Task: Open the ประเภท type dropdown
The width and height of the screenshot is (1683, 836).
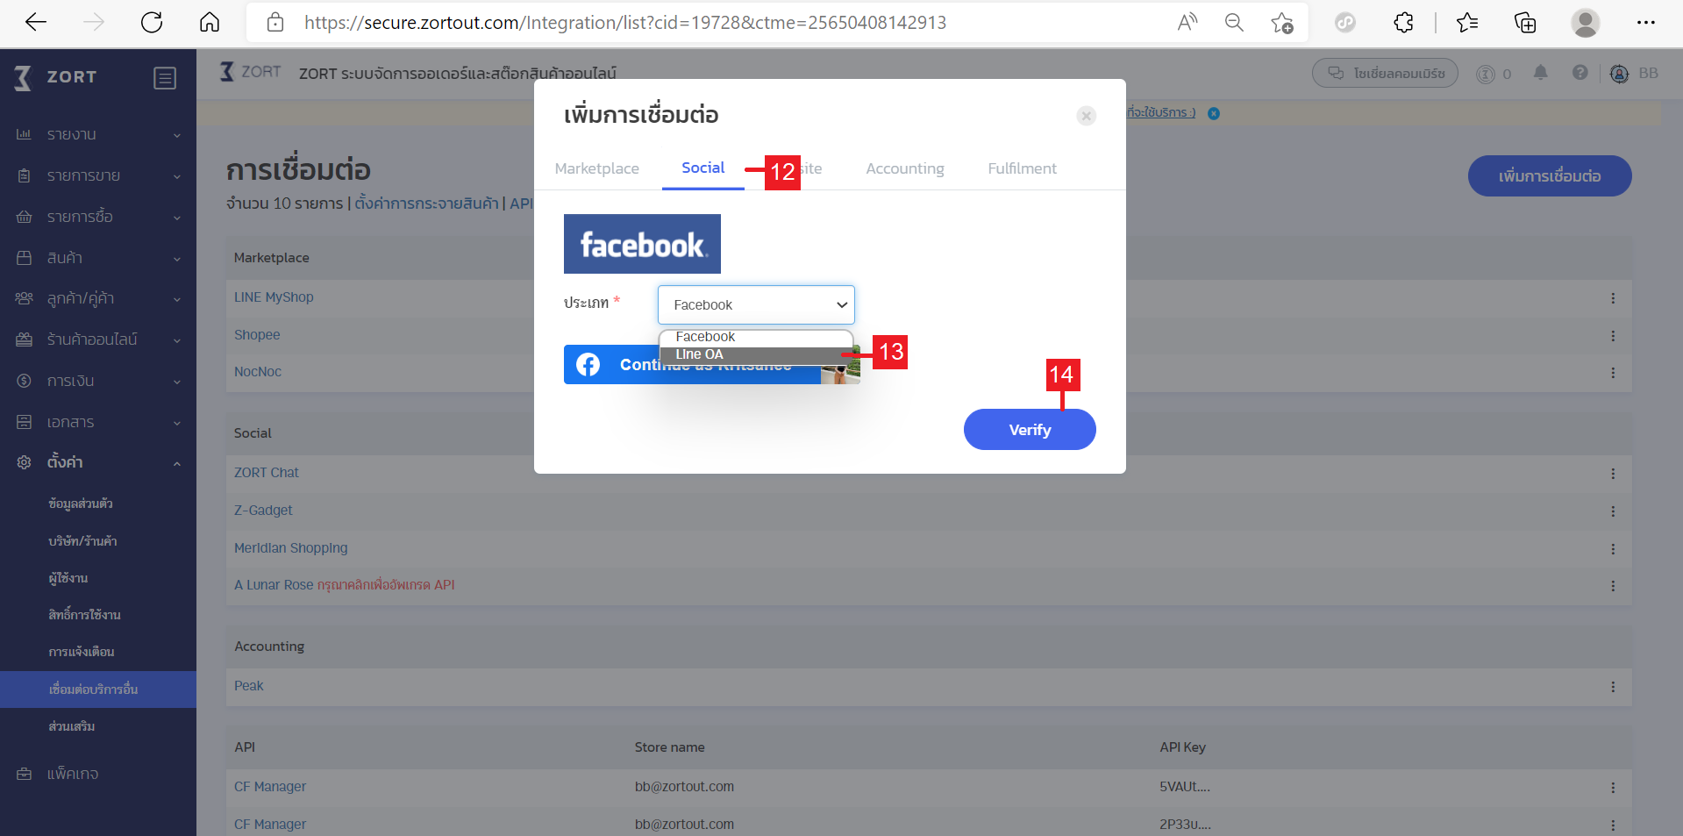Action: tap(756, 304)
